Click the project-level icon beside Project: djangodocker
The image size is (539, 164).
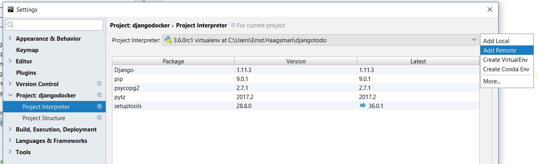(99, 95)
